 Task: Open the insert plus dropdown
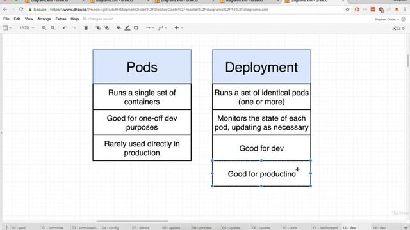(x=178, y=28)
